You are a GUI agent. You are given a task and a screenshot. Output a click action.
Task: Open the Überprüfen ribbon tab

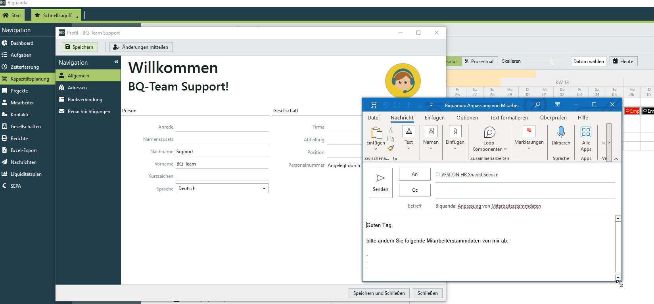[x=553, y=117]
